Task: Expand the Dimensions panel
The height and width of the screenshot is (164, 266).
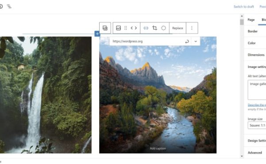Action: 255,55
